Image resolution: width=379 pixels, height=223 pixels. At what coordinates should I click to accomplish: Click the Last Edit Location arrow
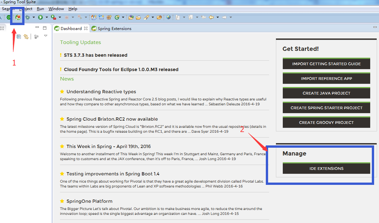click(204, 17)
